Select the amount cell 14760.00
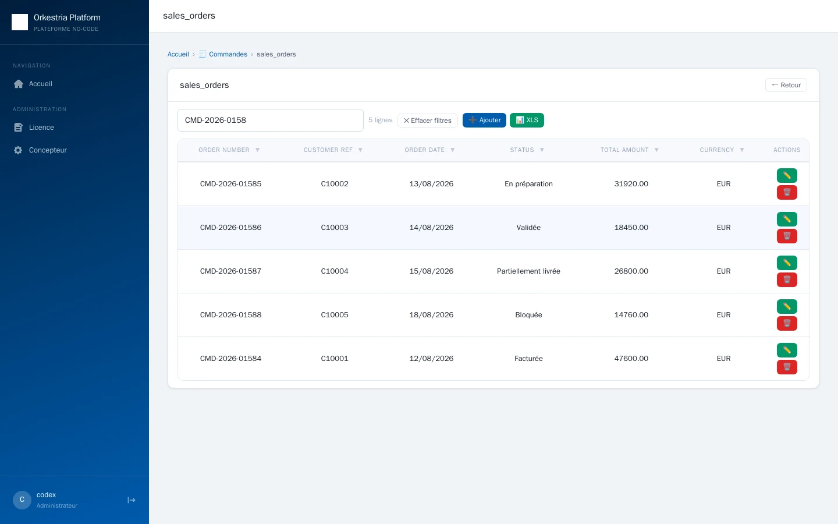The width and height of the screenshot is (838, 524). [x=631, y=315]
